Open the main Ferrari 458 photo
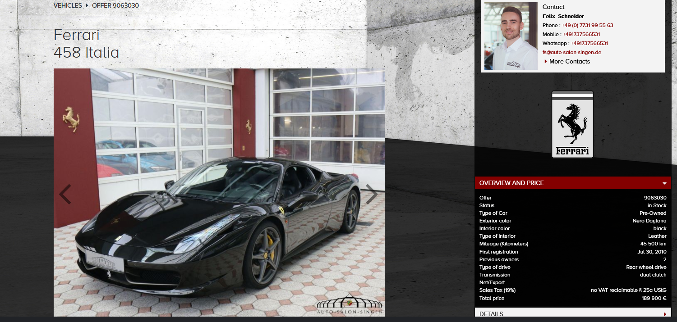Image resolution: width=677 pixels, height=322 pixels. click(219, 192)
